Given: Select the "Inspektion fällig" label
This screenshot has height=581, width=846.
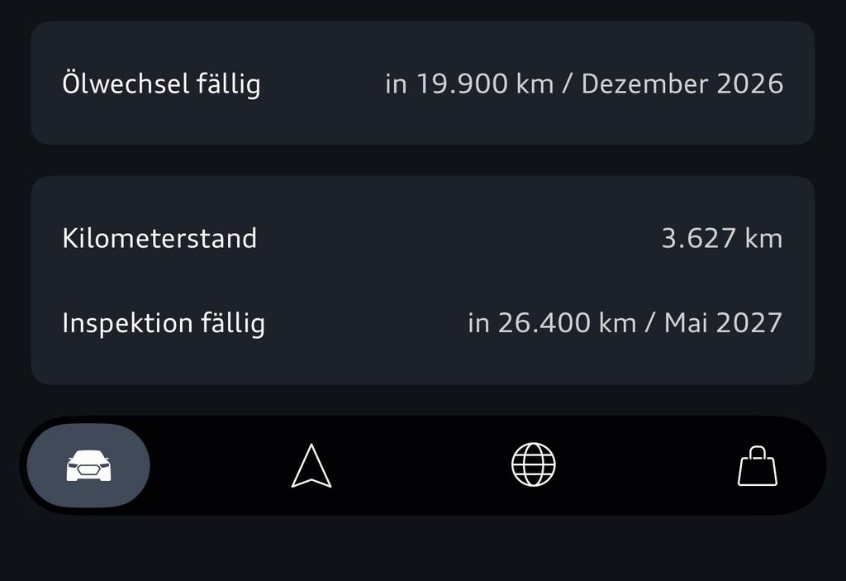Looking at the screenshot, I should coord(164,322).
